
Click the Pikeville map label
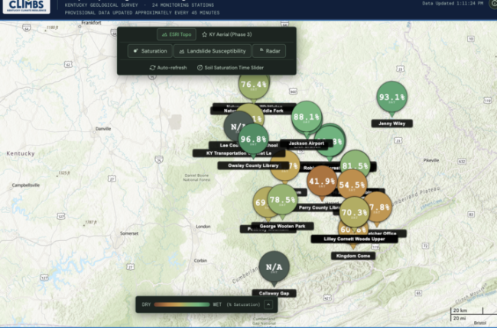pyautogui.click(x=431, y=160)
